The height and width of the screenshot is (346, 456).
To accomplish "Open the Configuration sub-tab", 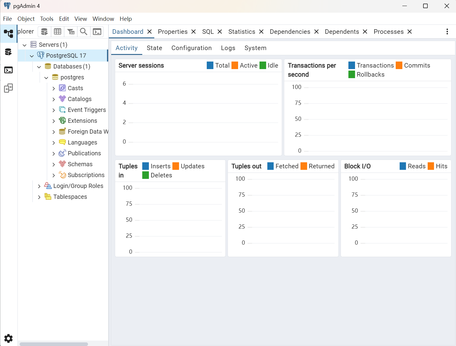I will tap(191, 48).
